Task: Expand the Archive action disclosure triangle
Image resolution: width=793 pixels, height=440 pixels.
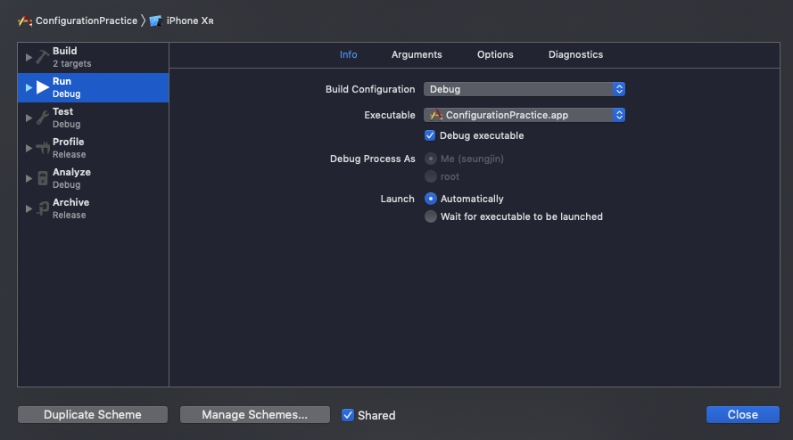Action: tap(29, 208)
